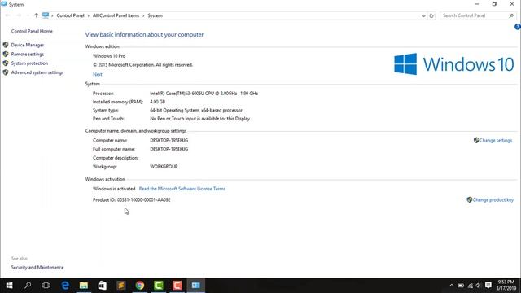The image size is (521, 293).
Task: Click the 4.00 GB installed memory value
Action: [x=157, y=102]
